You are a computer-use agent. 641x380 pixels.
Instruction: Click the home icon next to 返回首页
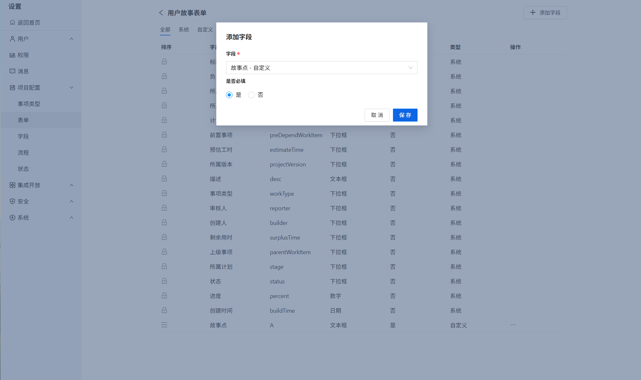tap(12, 22)
